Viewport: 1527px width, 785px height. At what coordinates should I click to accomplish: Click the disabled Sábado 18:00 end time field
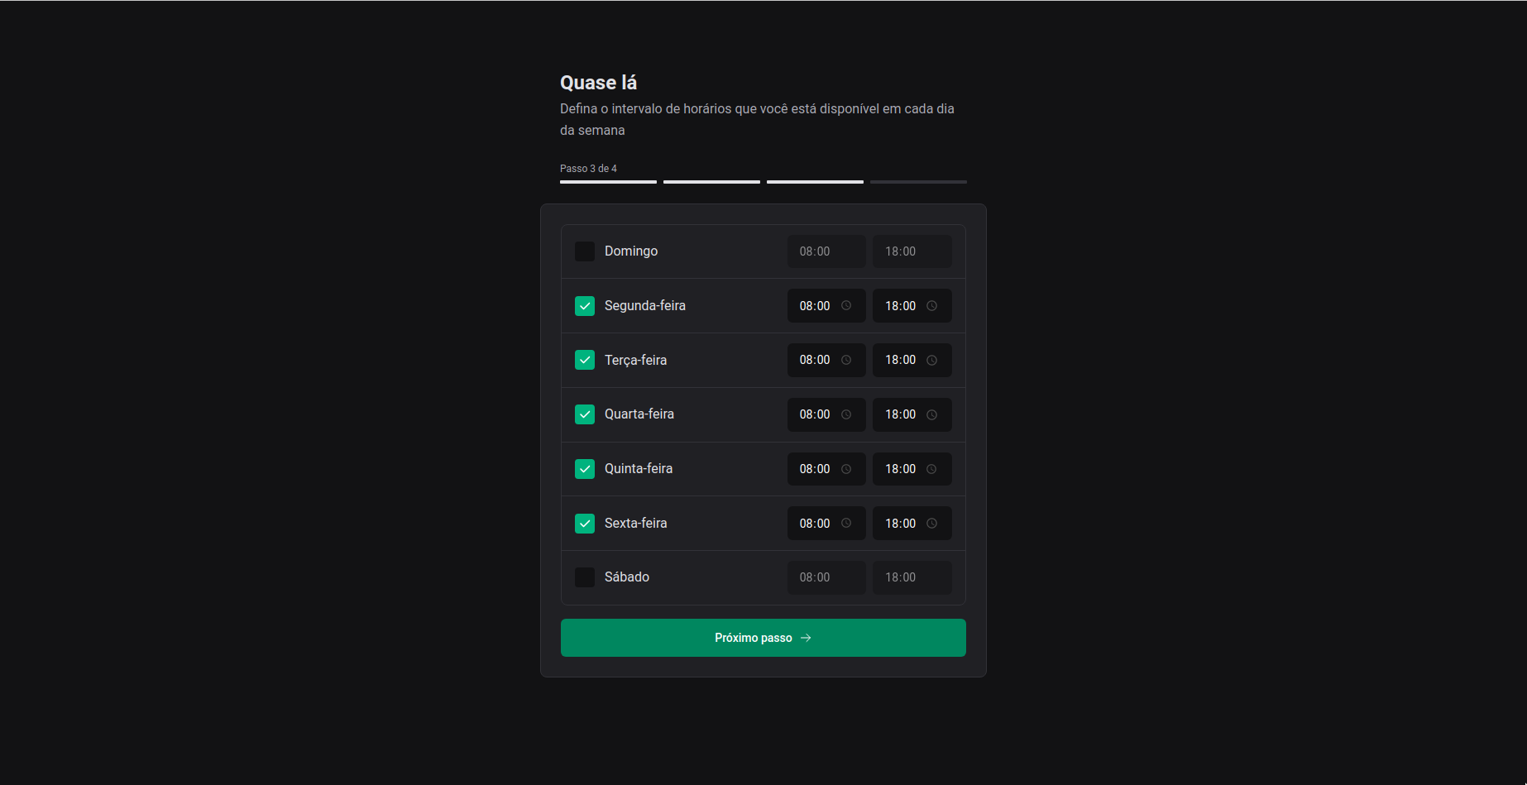coord(912,577)
